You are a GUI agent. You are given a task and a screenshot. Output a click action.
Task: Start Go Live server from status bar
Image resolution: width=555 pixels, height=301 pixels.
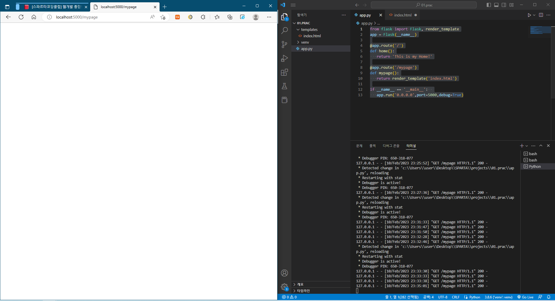(525, 297)
